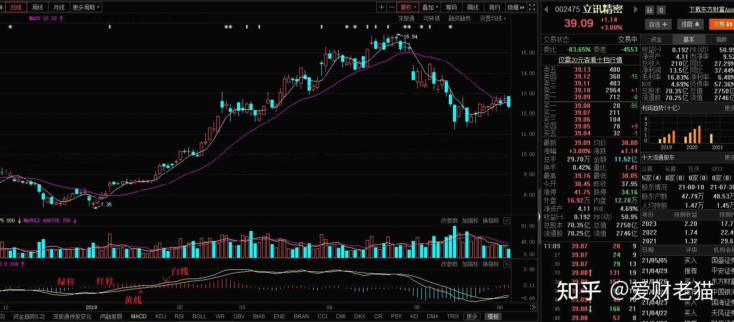Switch to 月线 monthly chart
This screenshot has width=734, height=322.
coord(59,7)
